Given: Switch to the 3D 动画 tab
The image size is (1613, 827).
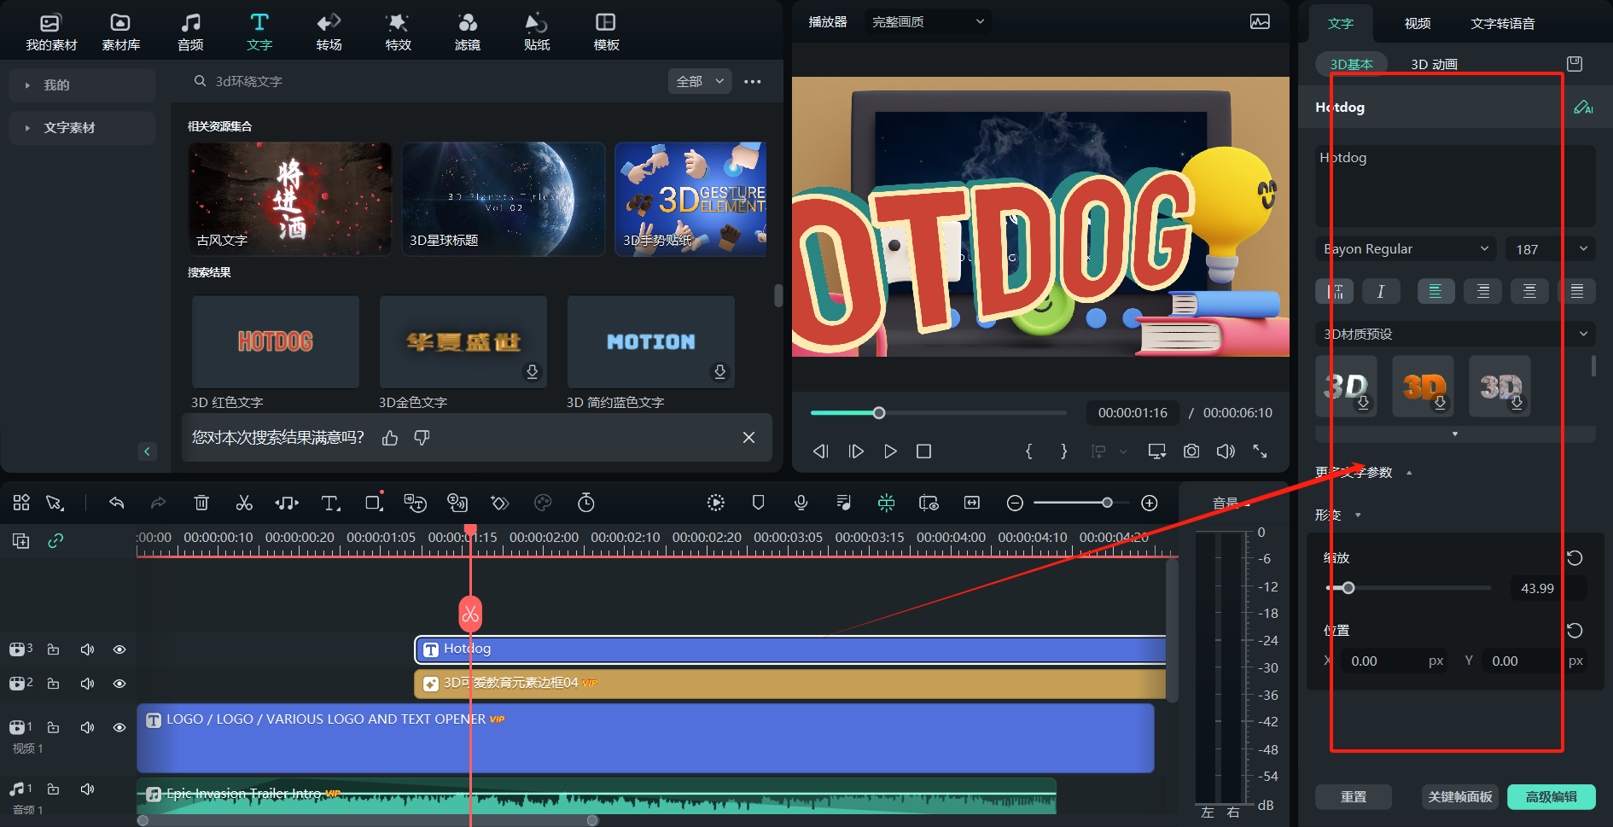Looking at the screenshot, I should click(1434, 65).
